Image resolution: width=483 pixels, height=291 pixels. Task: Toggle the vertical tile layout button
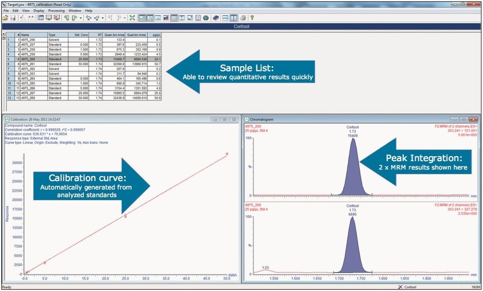234,18
